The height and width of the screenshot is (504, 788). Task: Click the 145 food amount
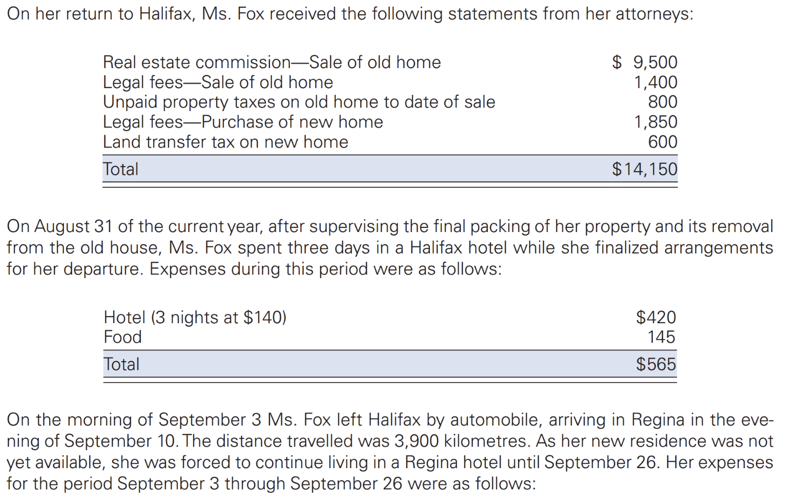(x=661, y=338)
